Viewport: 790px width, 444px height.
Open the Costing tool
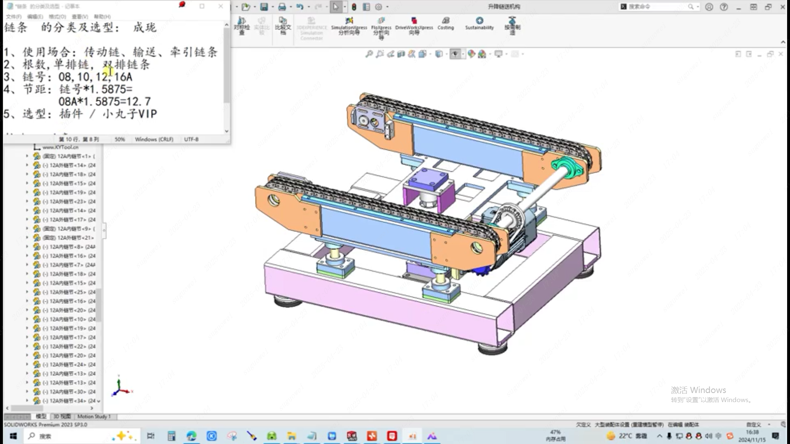[x=446, y=24]
